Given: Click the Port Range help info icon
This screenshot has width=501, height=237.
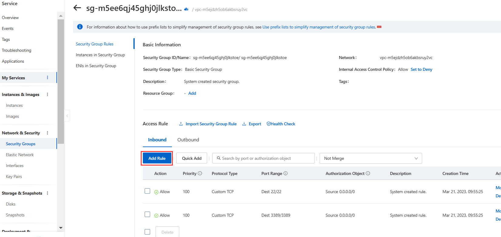Looking at the screenshot, I should [x=285, y=173].
